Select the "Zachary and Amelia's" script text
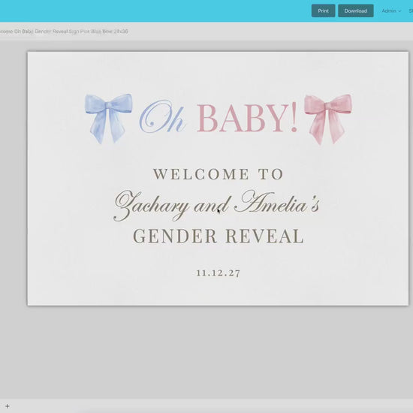413x413 pixels. coord(216,206)
